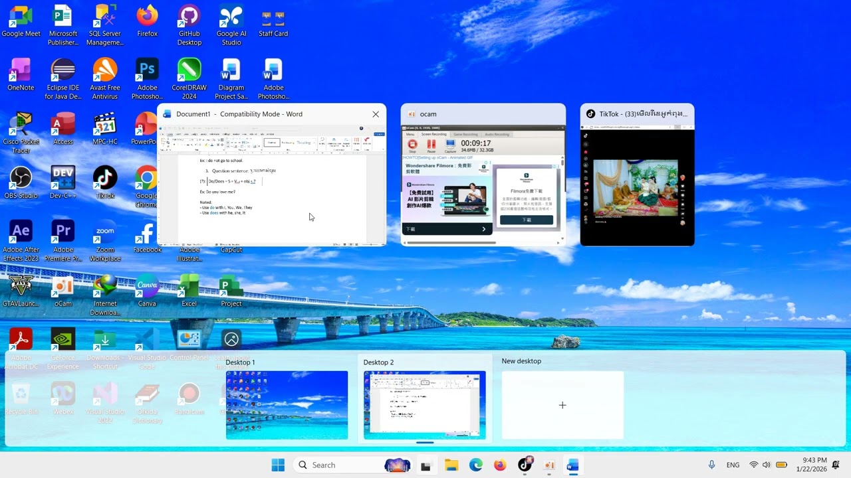Close the Document1 Word window in Task View
The width and height of the screenshot is (851, 478).
point(376,114)
